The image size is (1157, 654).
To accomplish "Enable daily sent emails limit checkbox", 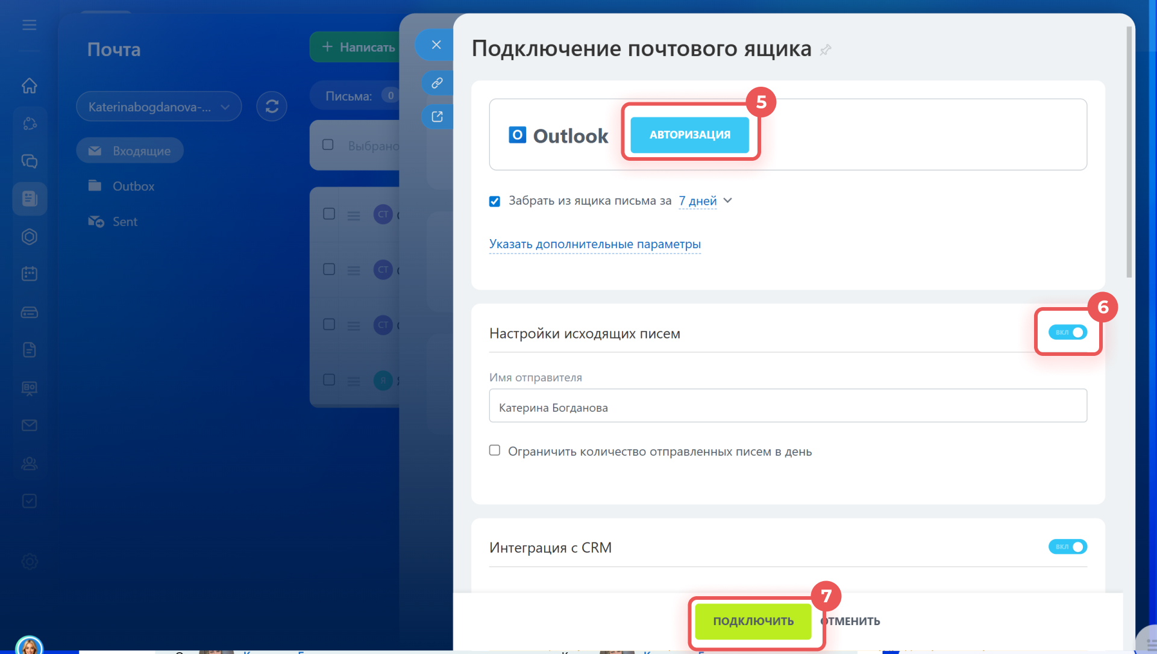I will click(x=495, y=450).
